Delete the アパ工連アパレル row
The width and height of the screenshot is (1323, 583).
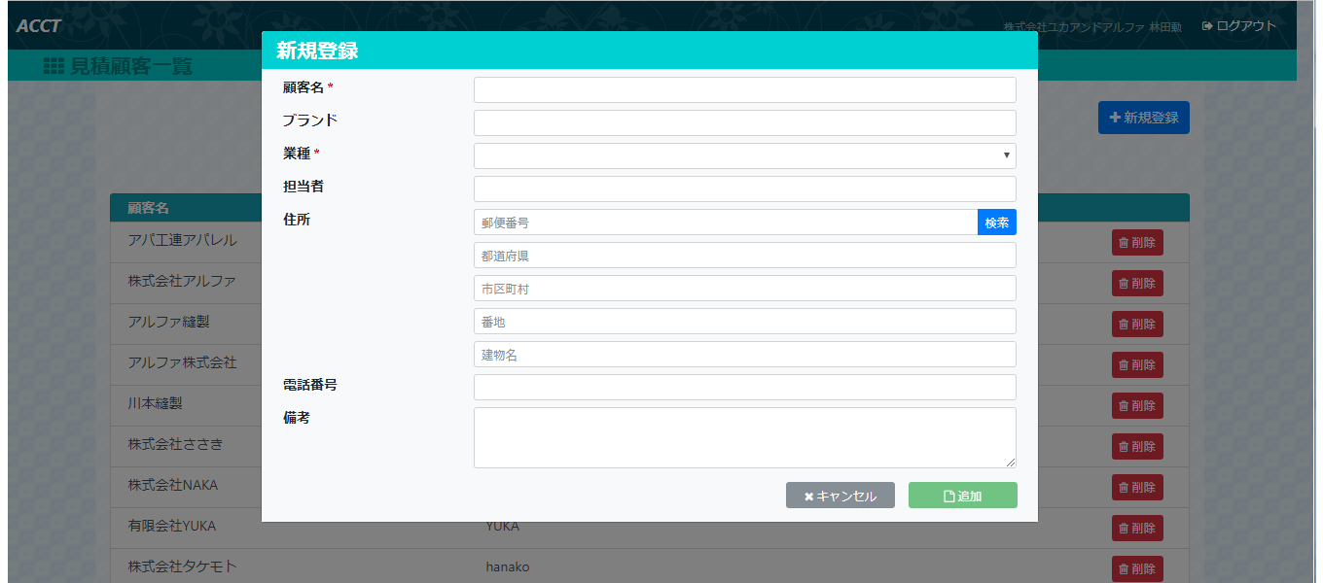pos(1137,243)
